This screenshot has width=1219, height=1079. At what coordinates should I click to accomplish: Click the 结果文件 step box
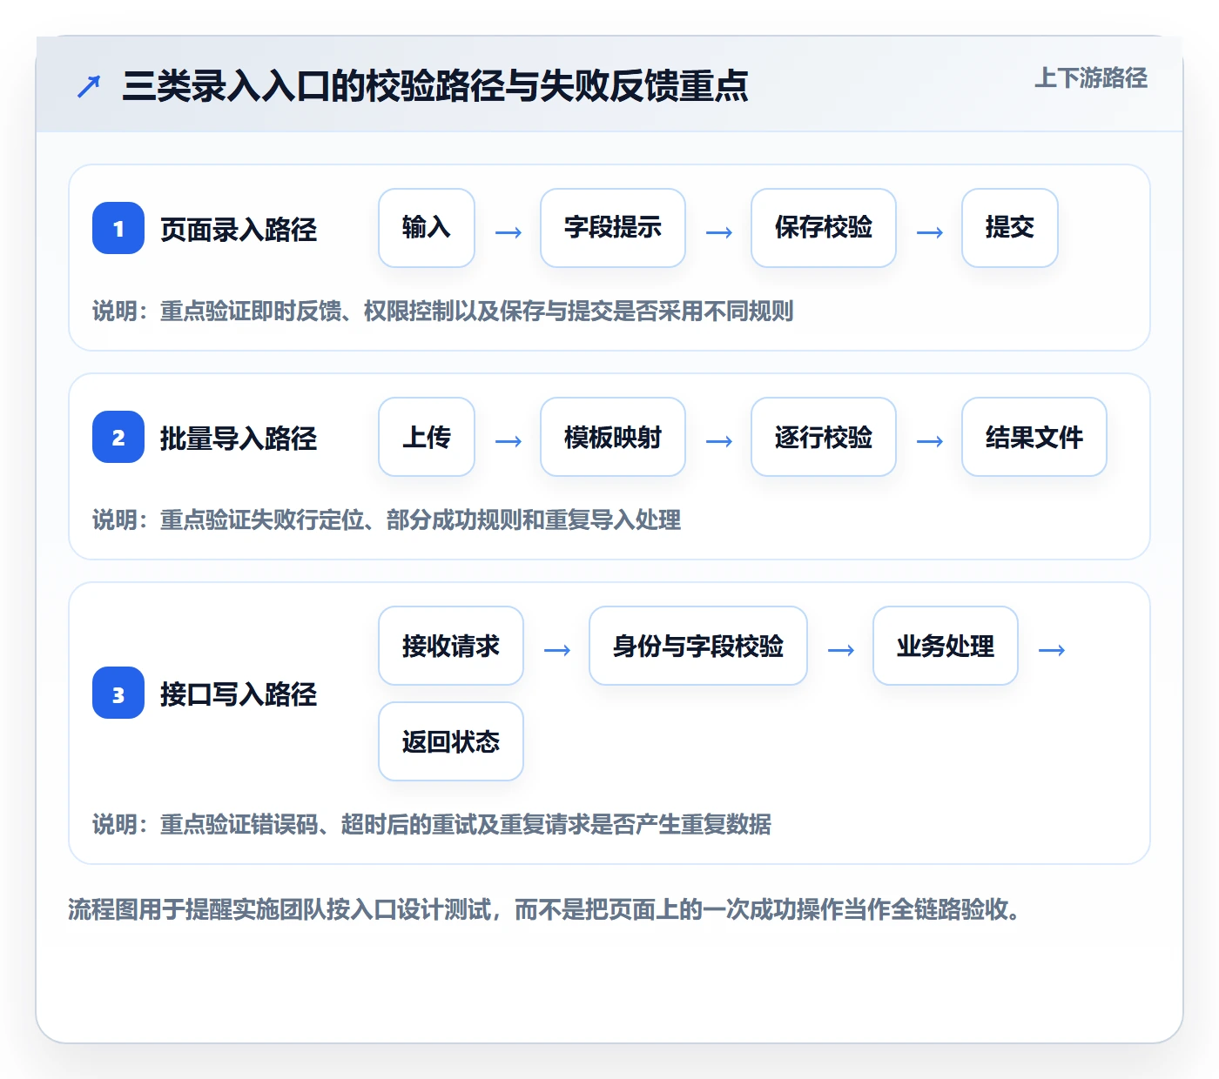click(x=1034, y=437)
